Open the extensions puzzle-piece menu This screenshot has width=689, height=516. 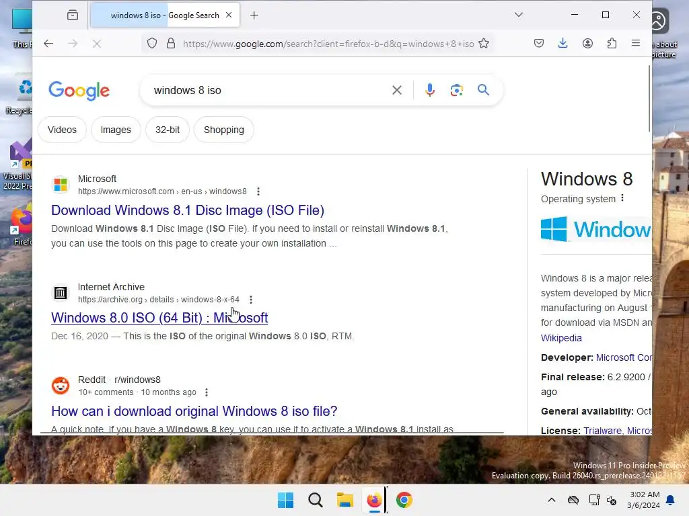point(612,43)
